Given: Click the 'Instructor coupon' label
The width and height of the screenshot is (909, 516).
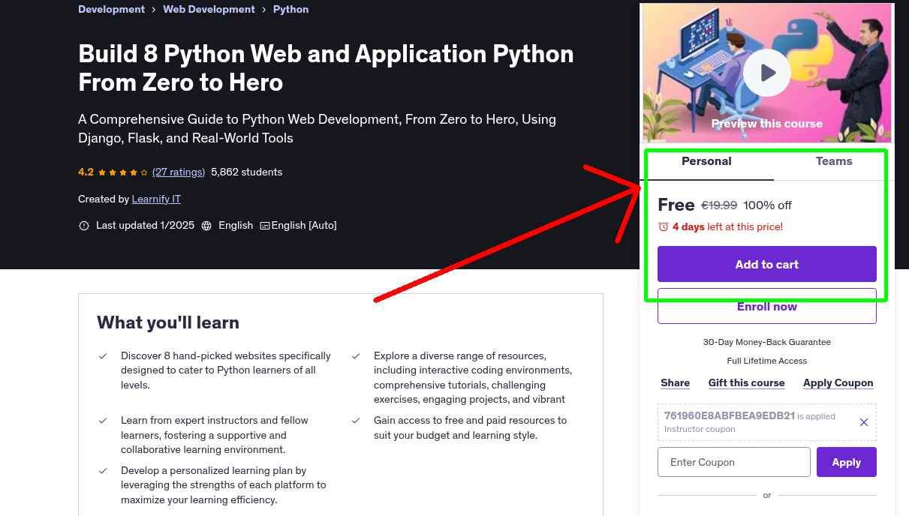Looking at the screenshot, I should pyautogui.click(x=700, y=430).
